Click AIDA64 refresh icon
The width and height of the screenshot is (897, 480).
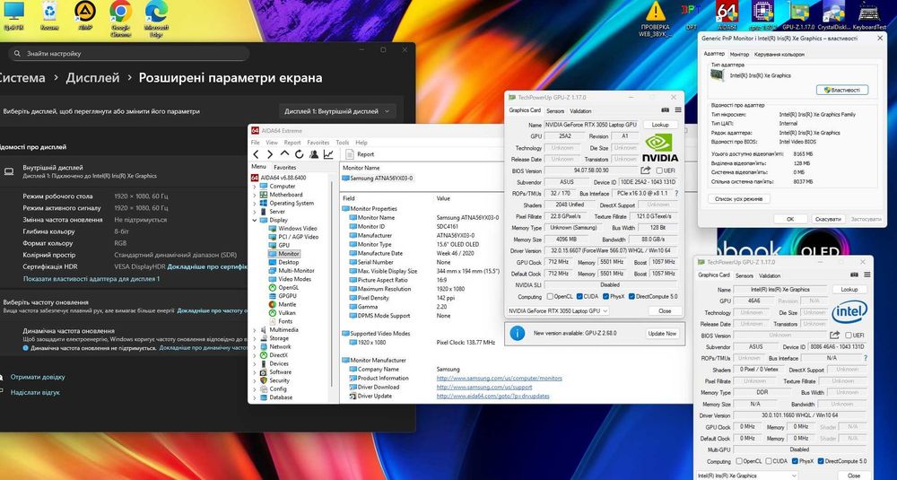point(300,154)
